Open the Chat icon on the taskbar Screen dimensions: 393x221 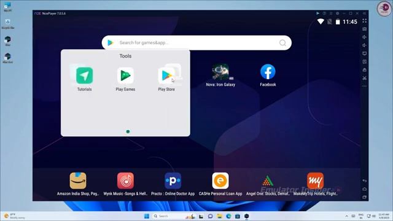[x=210, y=216]
